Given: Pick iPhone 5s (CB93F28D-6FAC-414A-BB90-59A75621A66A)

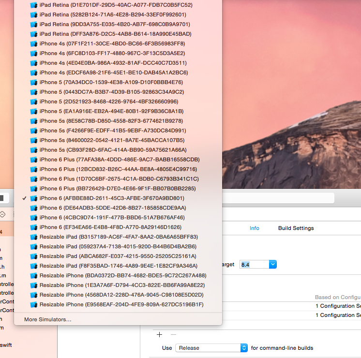Looking at the screenshot, I should click(x=118, y=150).
